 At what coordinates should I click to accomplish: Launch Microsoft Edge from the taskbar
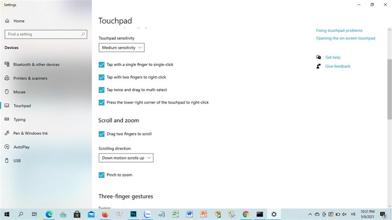(49, 214)
